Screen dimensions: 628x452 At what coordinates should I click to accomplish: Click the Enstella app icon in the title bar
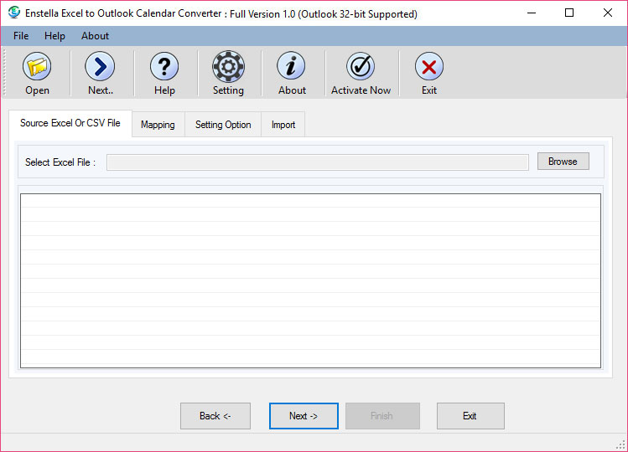pyautogui.click(x=14, y=13)
